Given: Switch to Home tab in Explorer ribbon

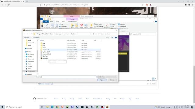Looking at the screenshot, I should (x=51, y=21).
